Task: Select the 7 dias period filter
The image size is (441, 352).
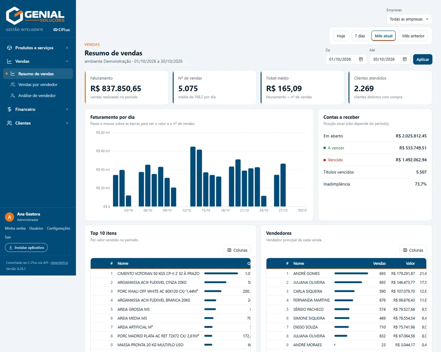Action: click(x=360, y=36)
